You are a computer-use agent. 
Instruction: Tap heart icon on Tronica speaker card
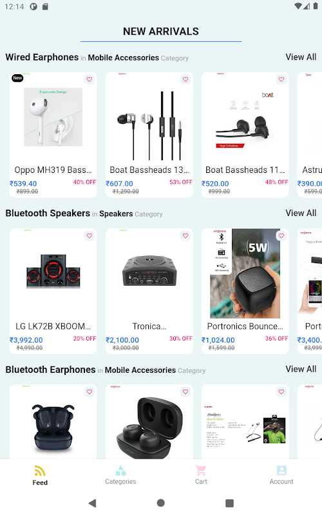185,235
